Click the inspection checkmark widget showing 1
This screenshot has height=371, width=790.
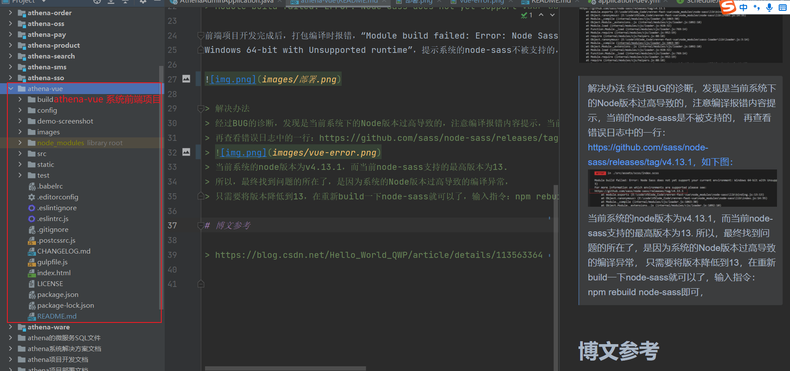[x=526, y=15]
